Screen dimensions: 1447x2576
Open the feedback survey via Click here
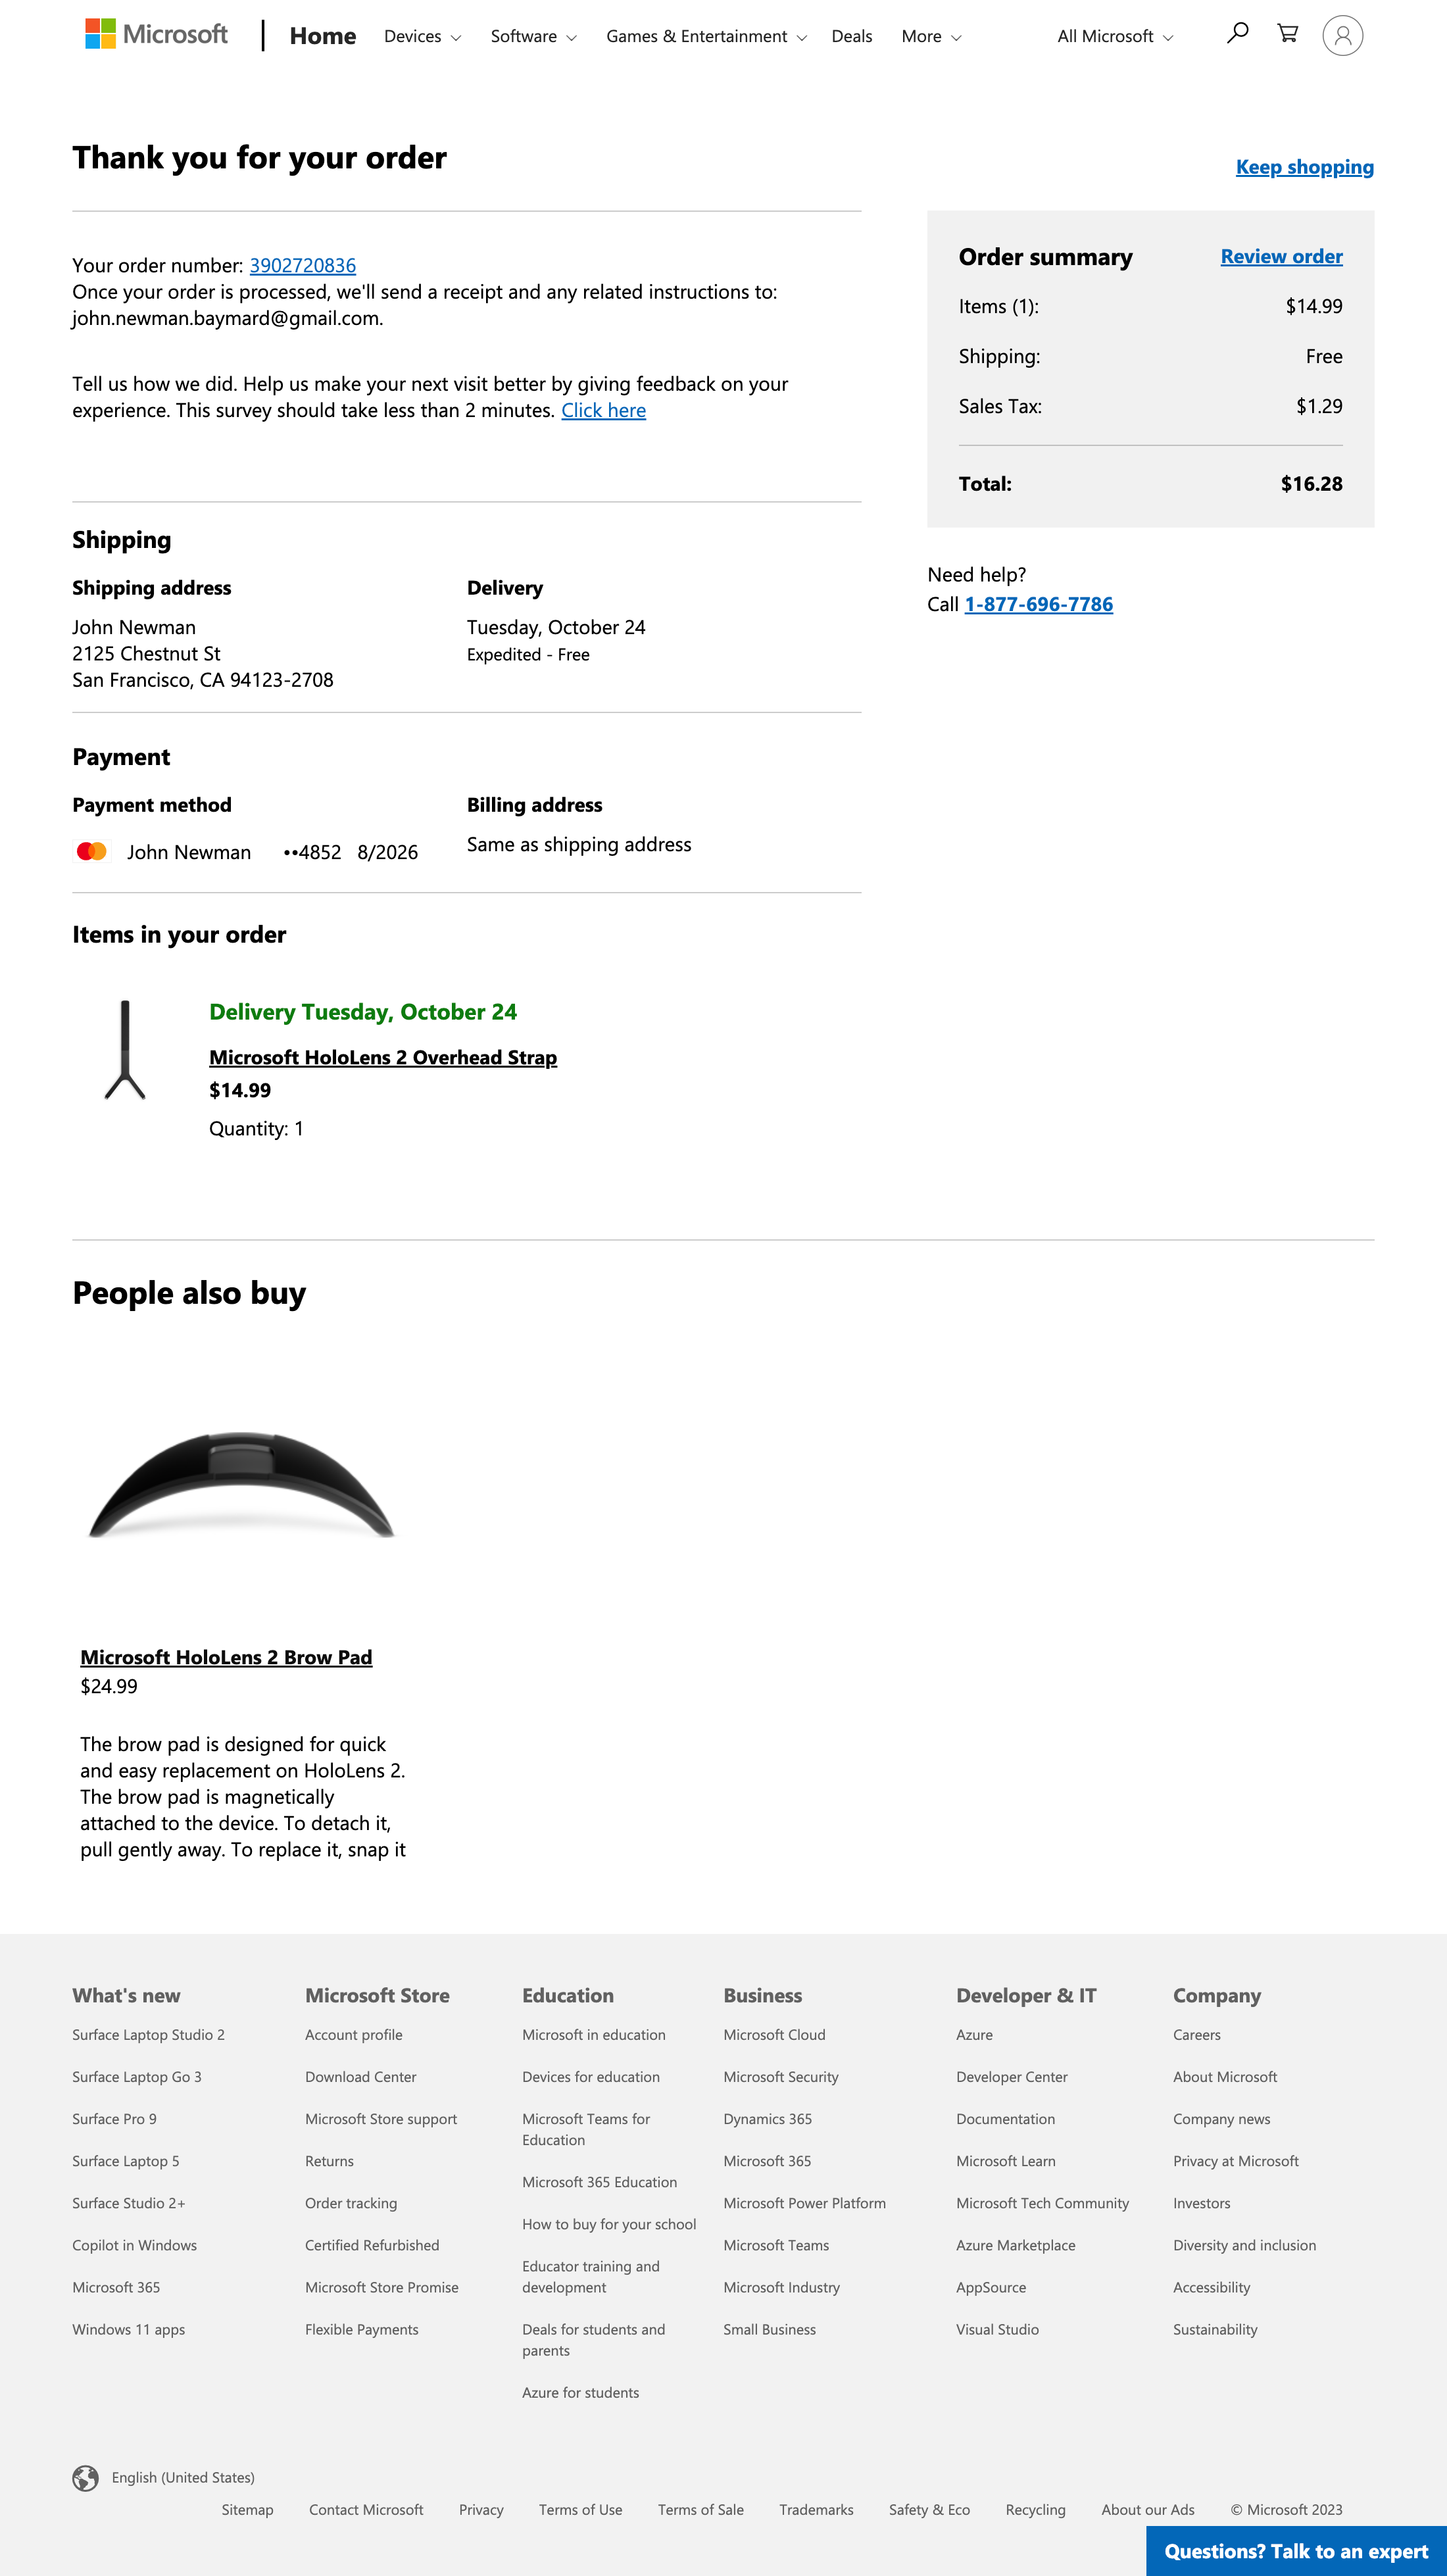pos(604,410)
